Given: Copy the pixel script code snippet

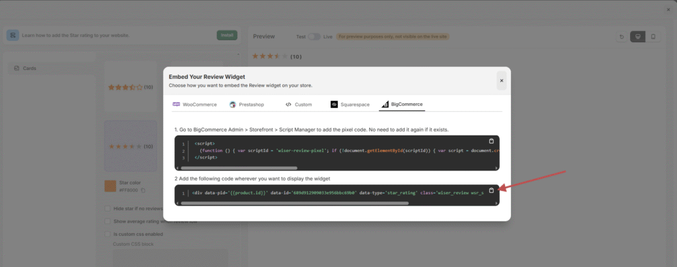Looking at the screenshot, I should click(491, 141).
